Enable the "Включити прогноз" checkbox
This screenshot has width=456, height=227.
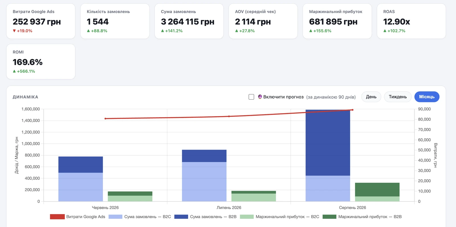pyautogui.click(x=251, y=97)
